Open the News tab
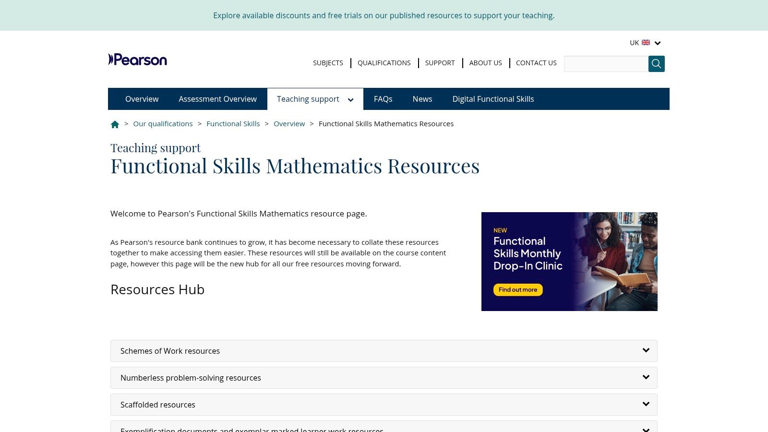Screen dimensions: 768x432 422,99
